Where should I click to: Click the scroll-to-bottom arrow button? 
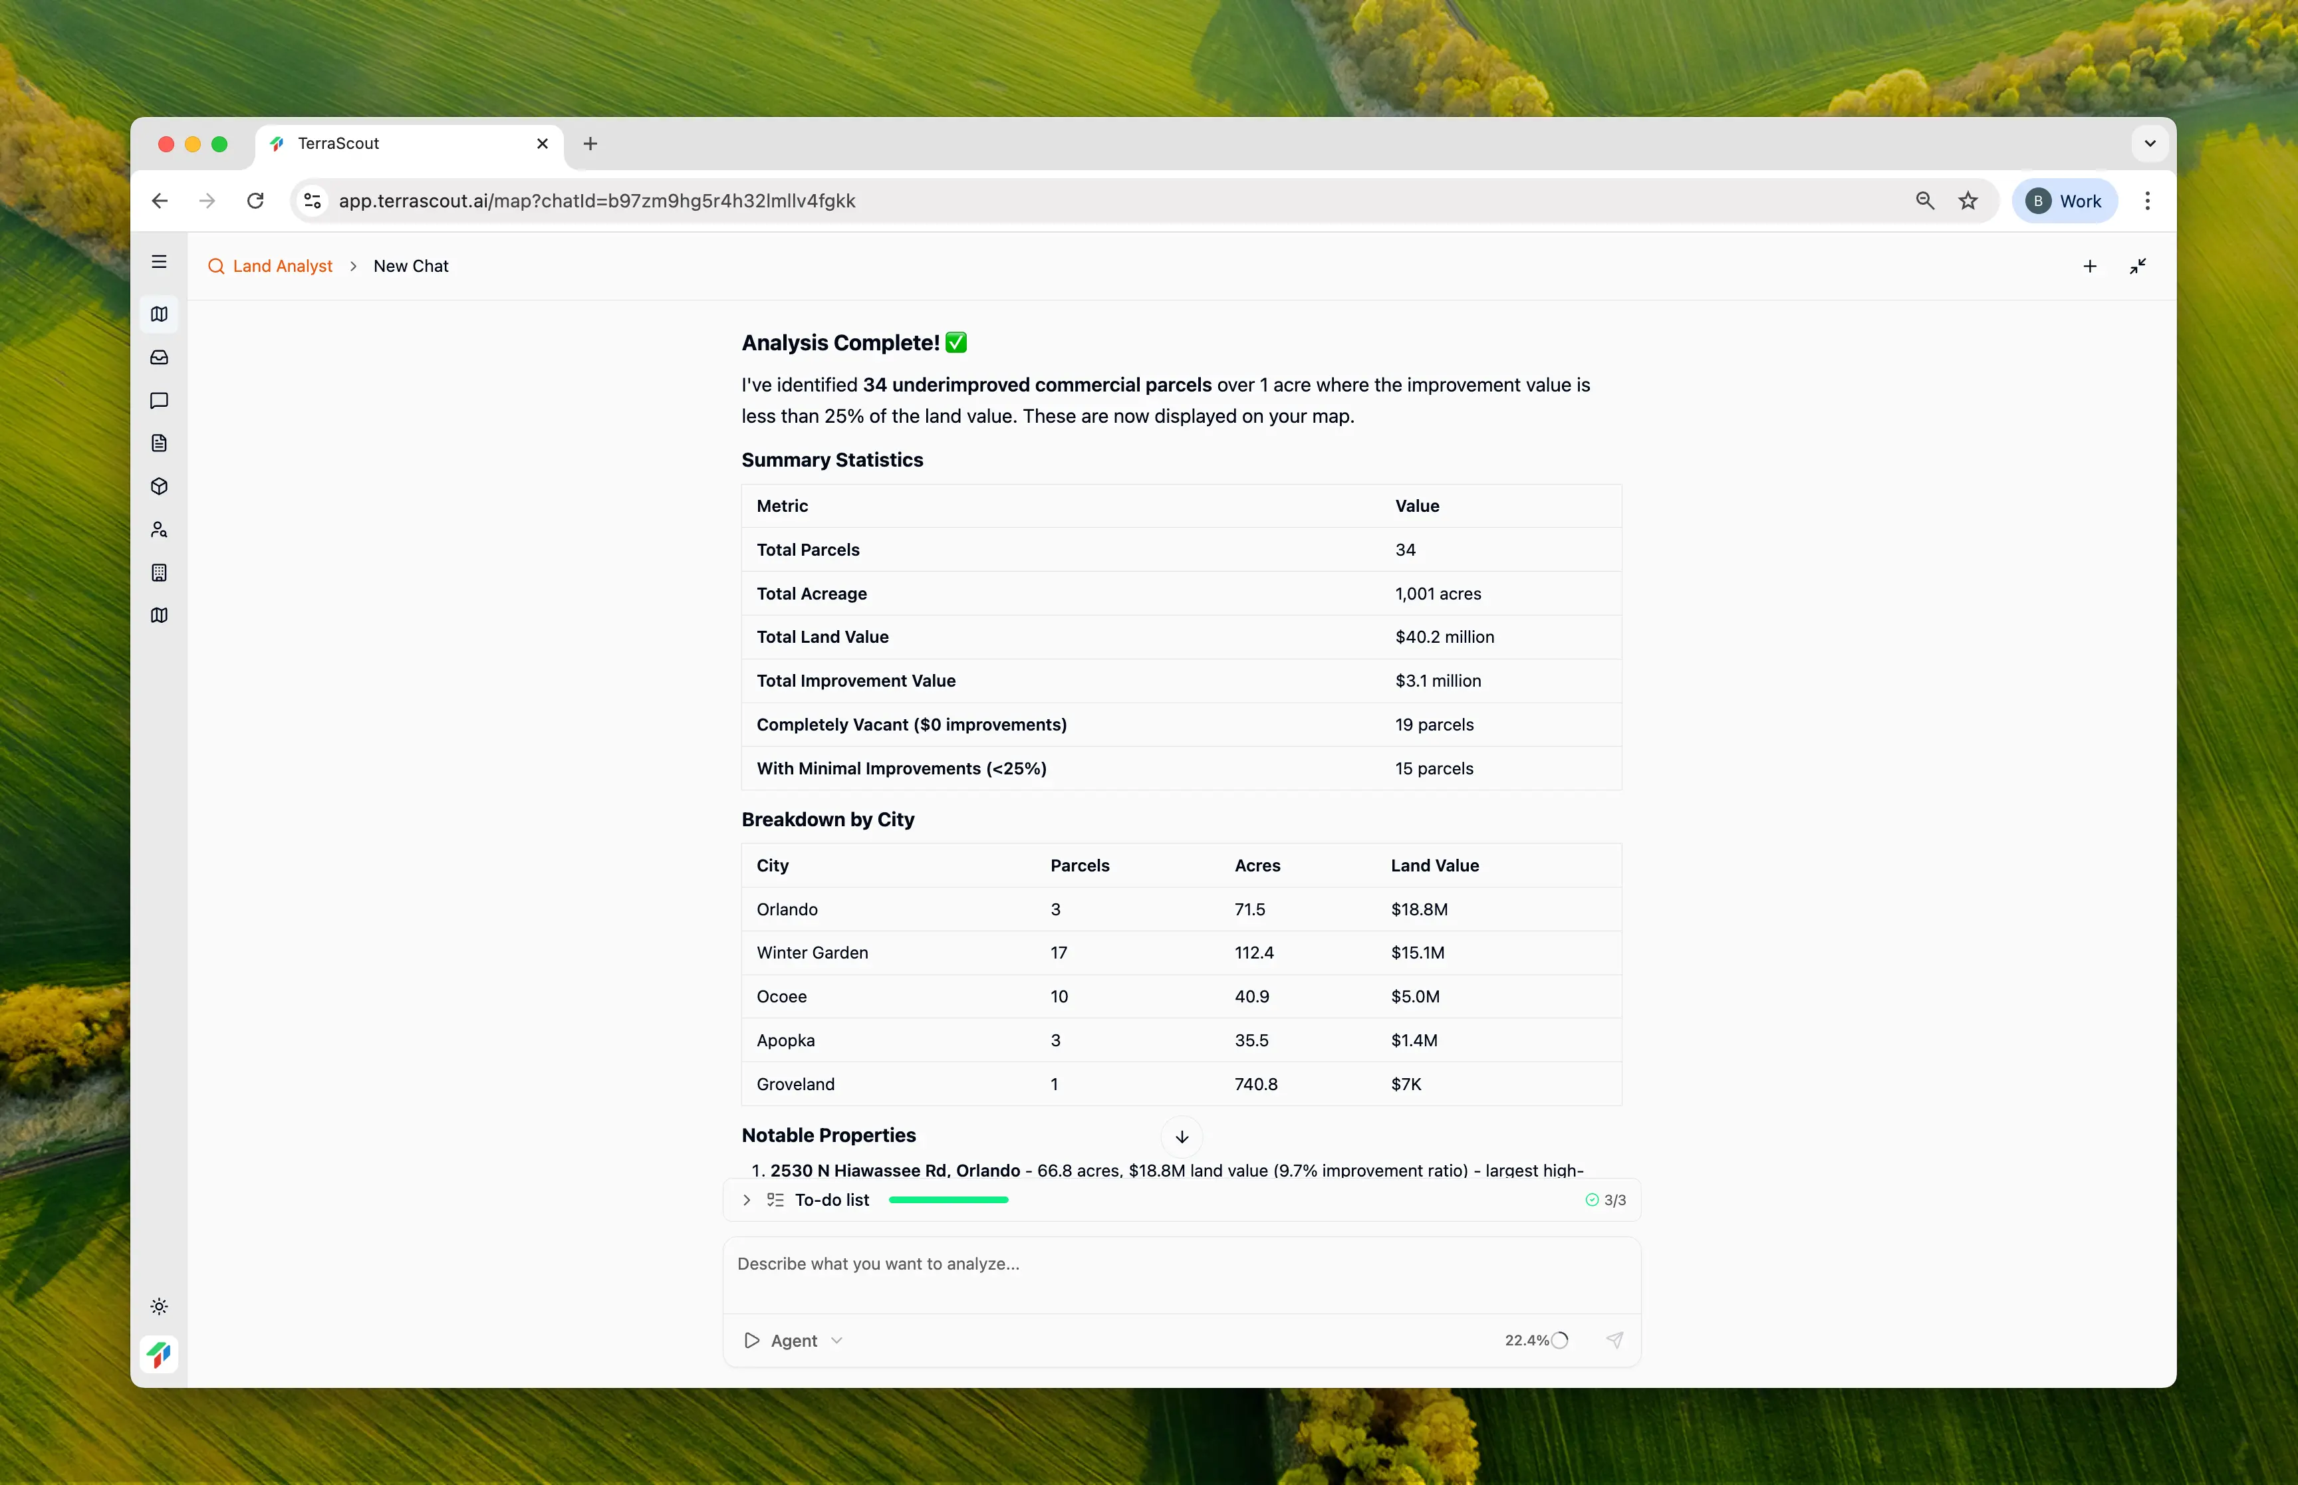click(1182, 1137)
